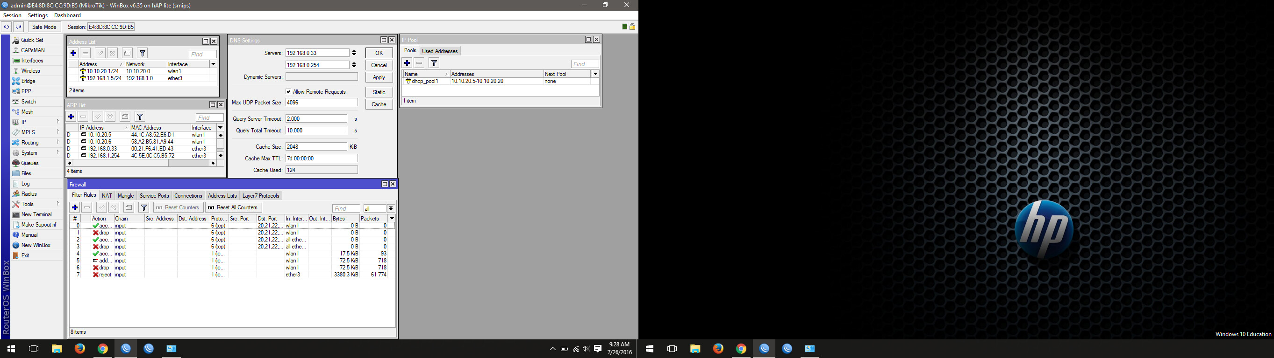Click Make Supout.rif in the sidebar
1274x358 pixels.
tap(39, 225)
